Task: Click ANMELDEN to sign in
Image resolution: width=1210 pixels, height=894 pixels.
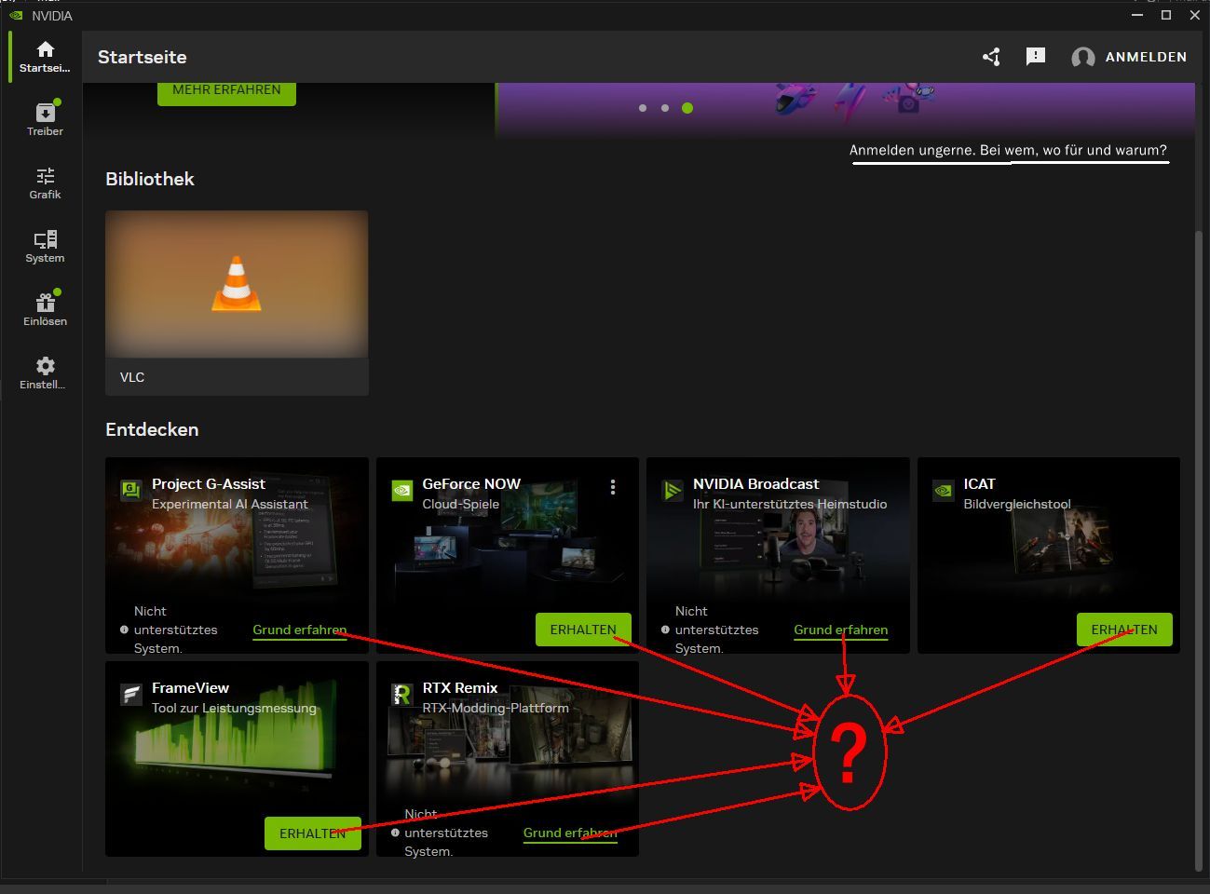Action: tap(1146, 57)
